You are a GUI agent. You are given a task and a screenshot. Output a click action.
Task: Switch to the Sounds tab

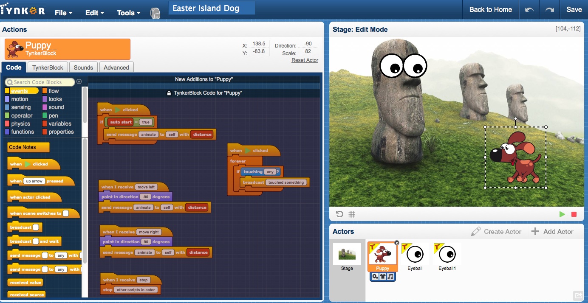click(83, 67)
